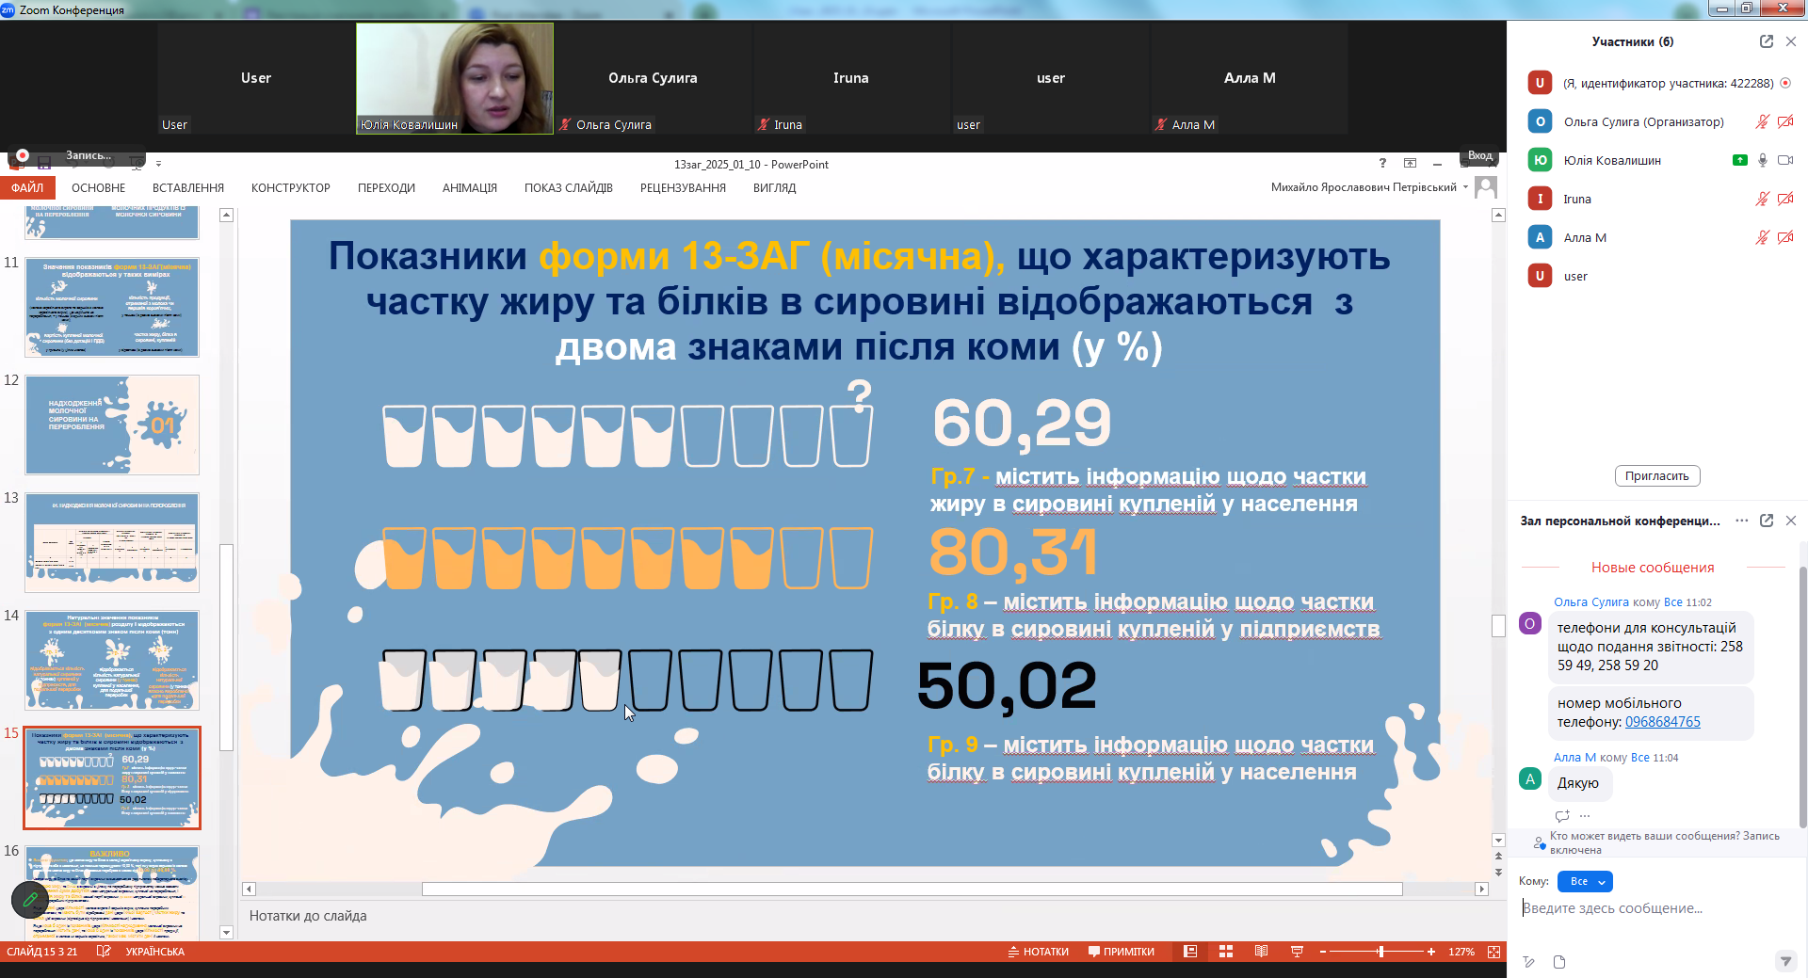Switch to Normal view in PowerPoint status bar
This screenshot has width=1808, height=978.
(x=1190, y=952)
